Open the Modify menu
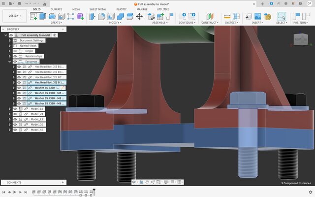The width and height of the screenshot is (315, 197). coord(115,23)
